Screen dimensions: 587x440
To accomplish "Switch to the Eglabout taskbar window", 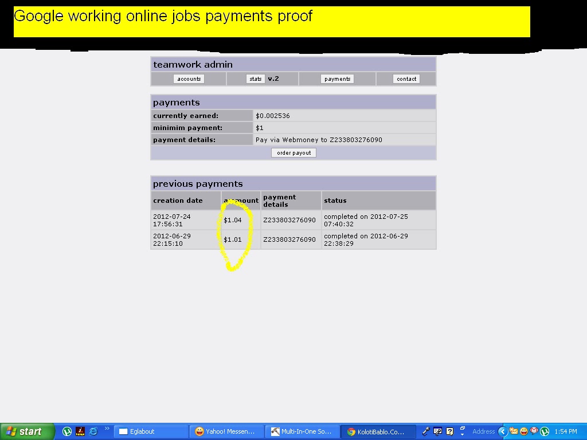I will coord(151,431).
